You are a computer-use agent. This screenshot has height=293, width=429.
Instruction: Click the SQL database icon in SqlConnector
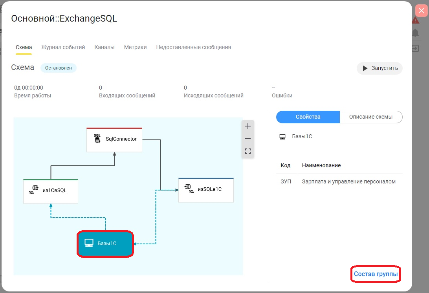(97, 138)
